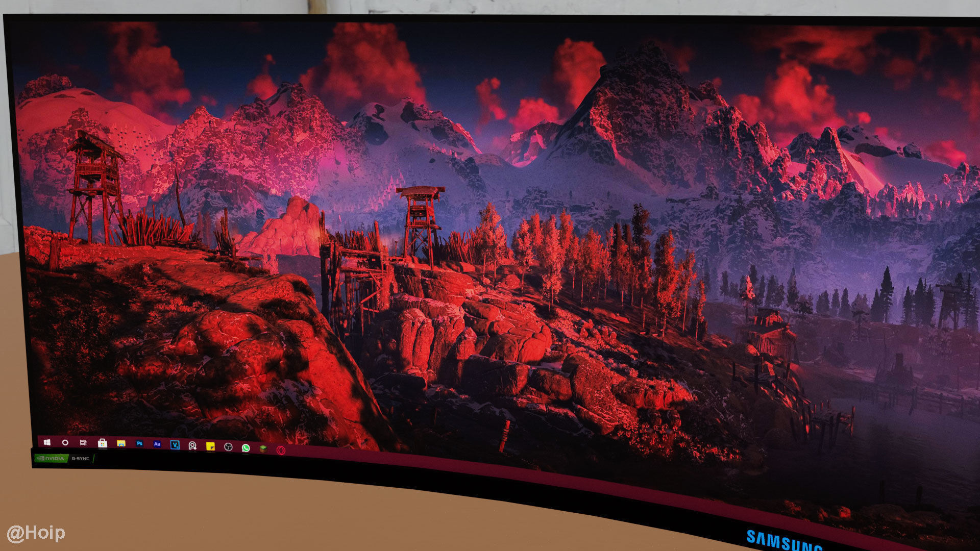Launch OBS Studio from taskbar
The width and height of the screenshot is (980, 551).
(x=228, y=447)
